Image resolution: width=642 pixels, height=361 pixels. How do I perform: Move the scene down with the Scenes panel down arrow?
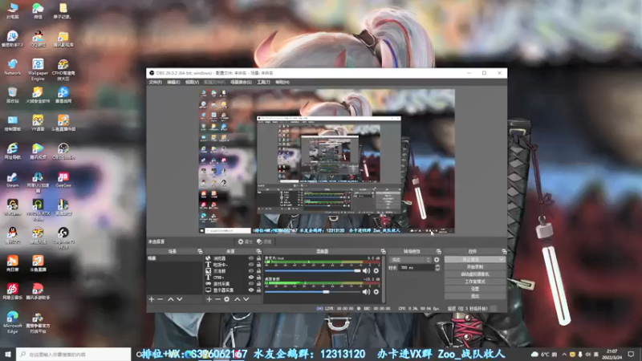click(x=179, y=299)
